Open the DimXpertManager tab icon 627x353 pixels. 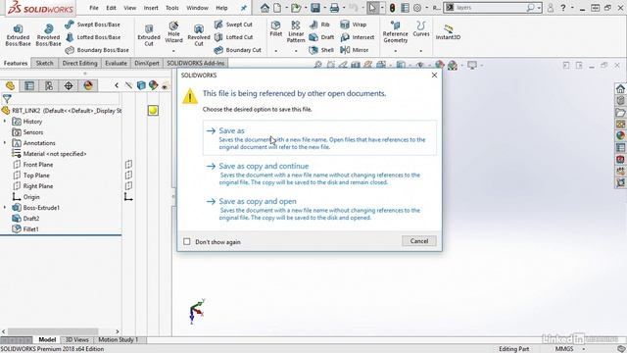pyautogui.click(x=69, y=85)
